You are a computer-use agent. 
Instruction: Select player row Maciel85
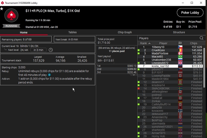click(170, 57)
